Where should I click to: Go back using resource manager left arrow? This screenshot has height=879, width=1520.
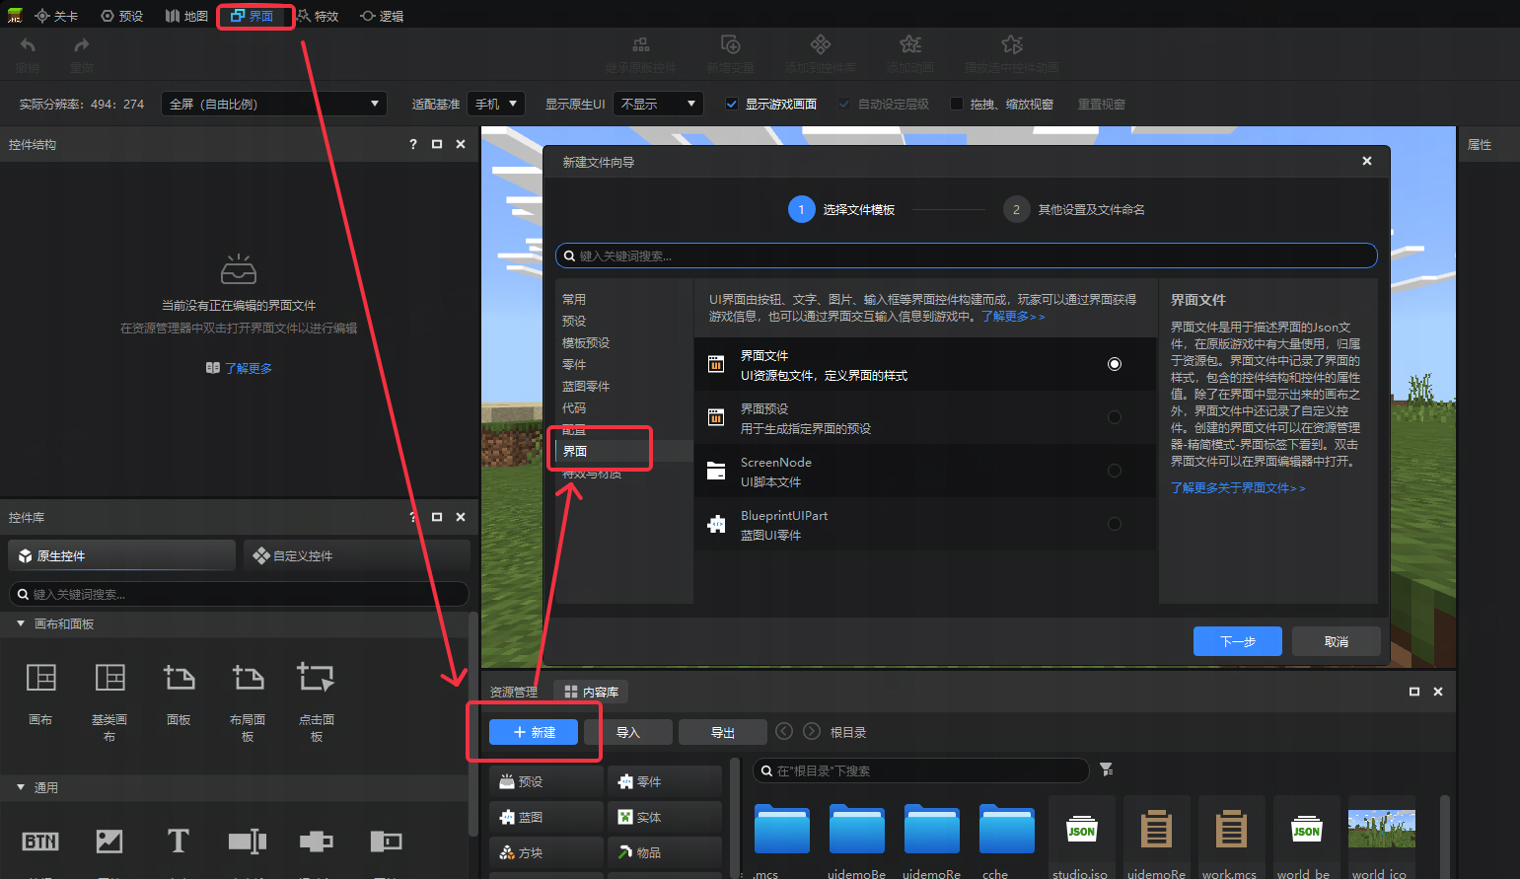pyautogui.click(x=784, y=731)
